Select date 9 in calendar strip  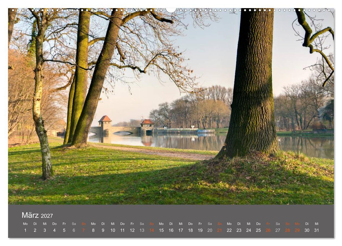tap(103, 230)
